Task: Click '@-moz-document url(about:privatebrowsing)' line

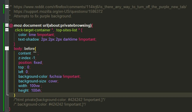Action: [51, 26]
